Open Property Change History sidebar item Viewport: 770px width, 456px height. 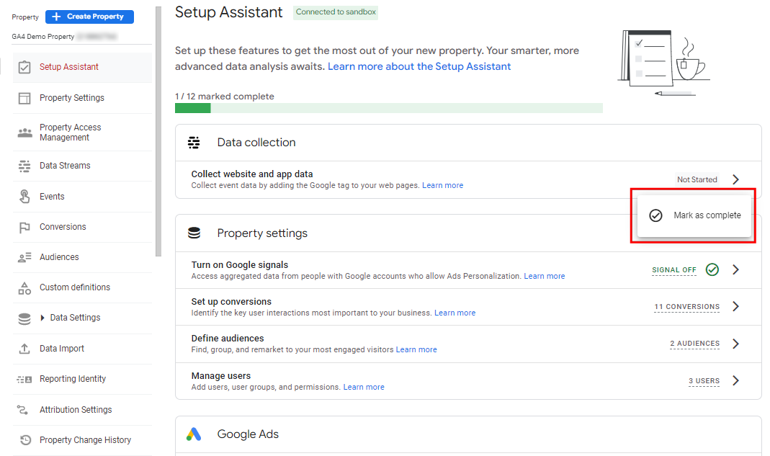pos(83,440)
